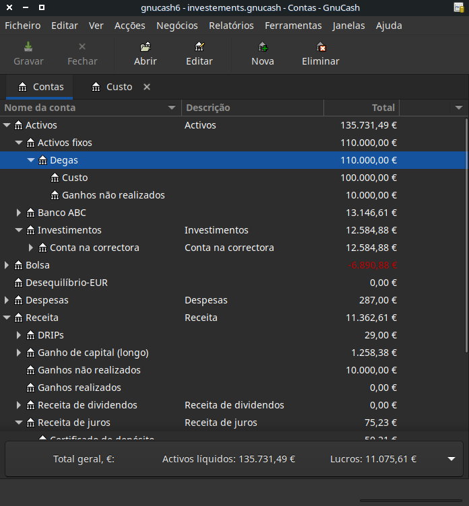The image size is (469, 506).
Task: Expand the DRIPs account
Action: coord(19,335)
